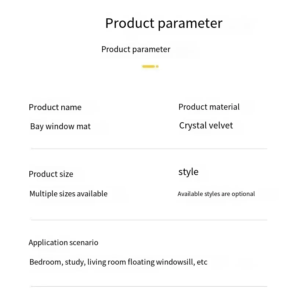Click the divider line below Bay window mat

pos(149,149)
